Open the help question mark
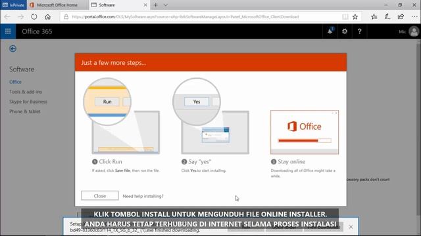The width and height of the screenshot is (421, 236). click(x=359, y=31)
